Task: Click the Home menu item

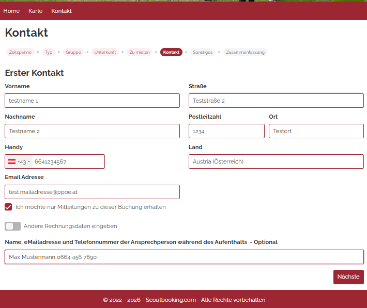Action: (11, 11)
